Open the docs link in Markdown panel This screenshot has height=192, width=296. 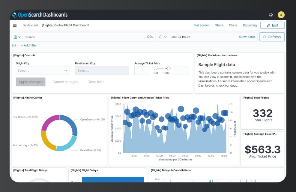234,85
